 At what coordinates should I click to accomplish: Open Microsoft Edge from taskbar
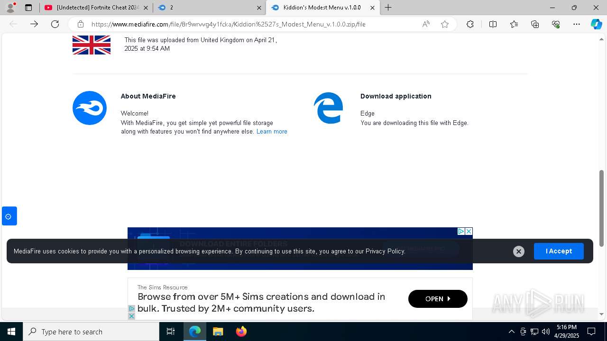[195, 332]
